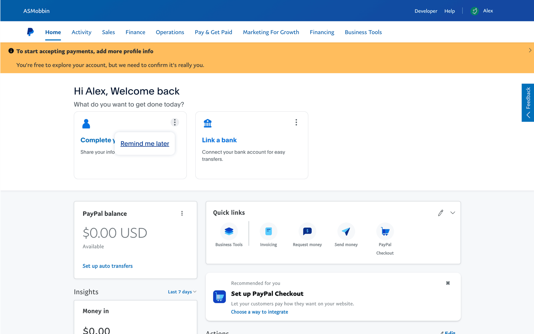Image resolution: width=534 pixels, height=334 pixels.
Task: Open the three-dot menu on the Complete card
Action: pos(175,122)
